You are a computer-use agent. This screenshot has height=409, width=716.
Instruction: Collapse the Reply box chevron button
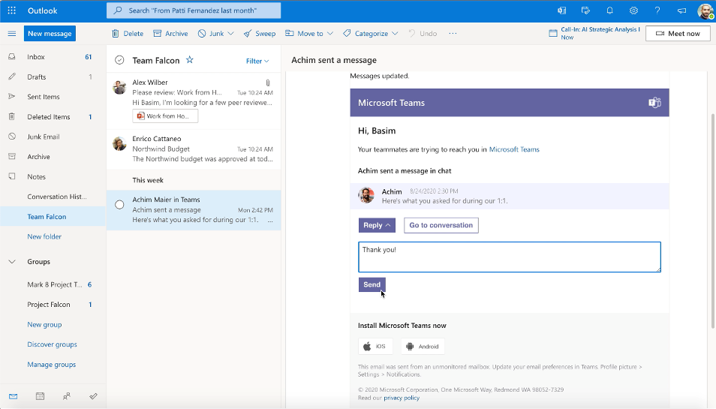(x=377, y=225)
